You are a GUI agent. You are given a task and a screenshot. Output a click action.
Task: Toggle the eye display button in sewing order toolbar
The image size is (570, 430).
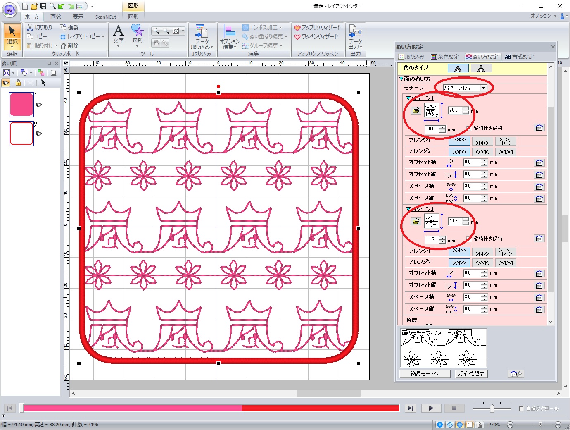pyautogui.click(x=6, y=83)
